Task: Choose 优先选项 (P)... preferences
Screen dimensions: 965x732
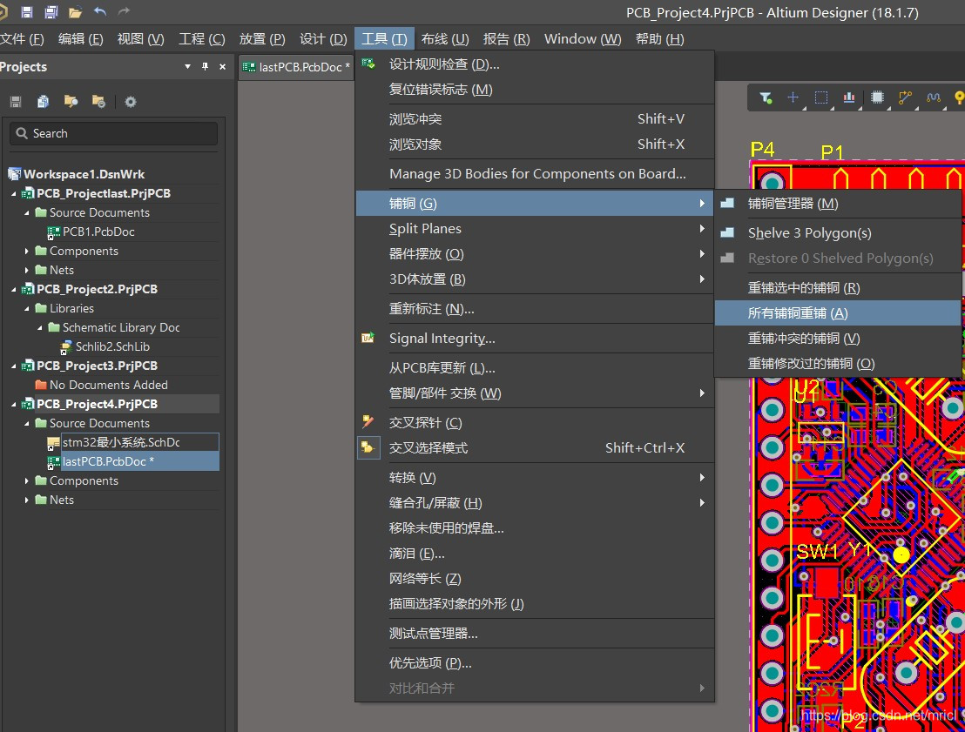Action: coord(534,663)
